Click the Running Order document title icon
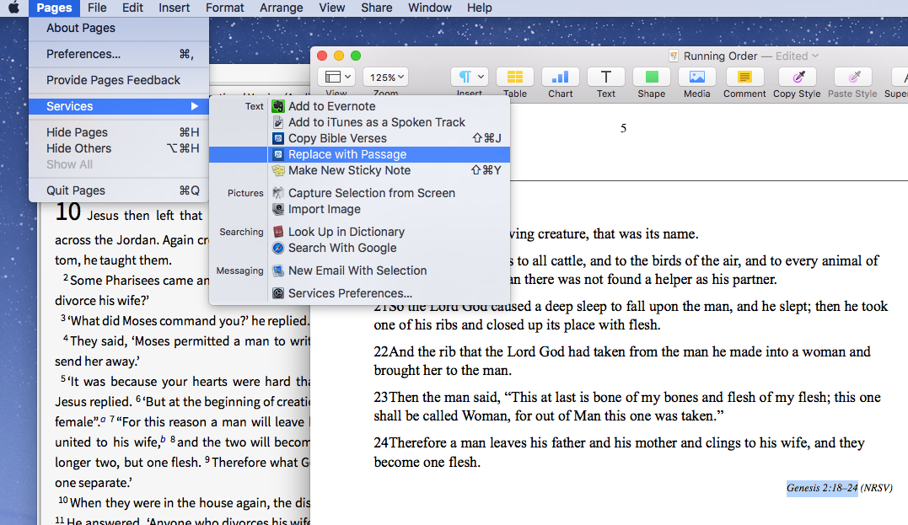This screenshot has height=525, width=908. [x=674, y=56]
